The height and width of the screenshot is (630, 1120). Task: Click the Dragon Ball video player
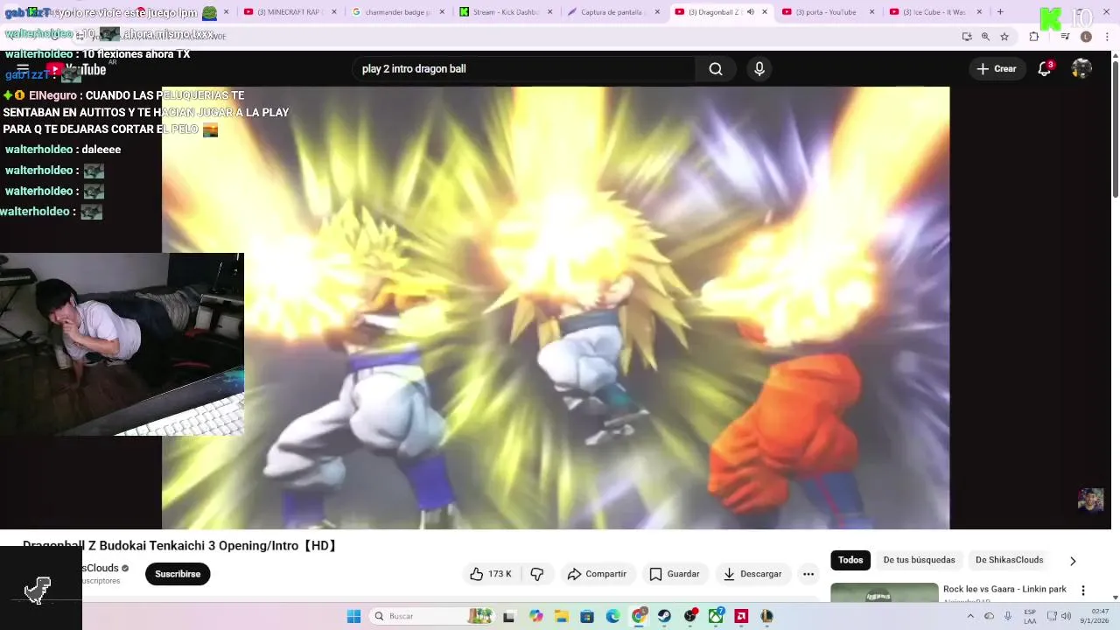tap(556, 308)
